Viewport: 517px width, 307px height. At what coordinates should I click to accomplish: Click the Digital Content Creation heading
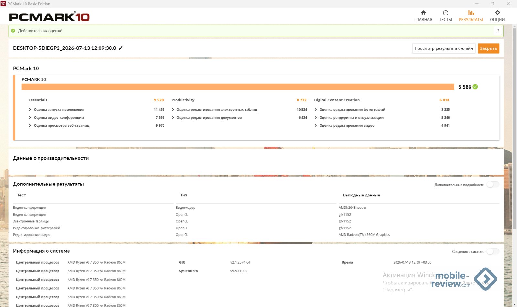pos(337,100)
